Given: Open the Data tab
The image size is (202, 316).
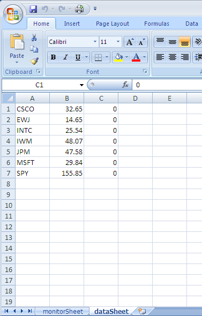Looking at the screenshot, I should (191, 24).
